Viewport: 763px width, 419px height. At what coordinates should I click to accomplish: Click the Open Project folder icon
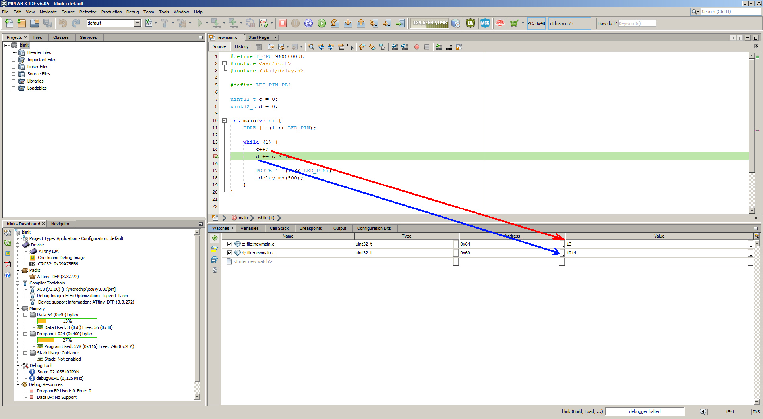pyautogui.click(x=35, y=23)
